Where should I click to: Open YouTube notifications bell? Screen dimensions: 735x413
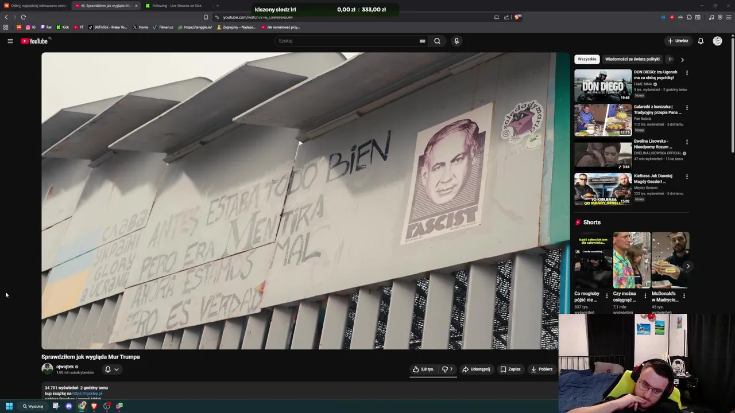(x=701, y=41)
